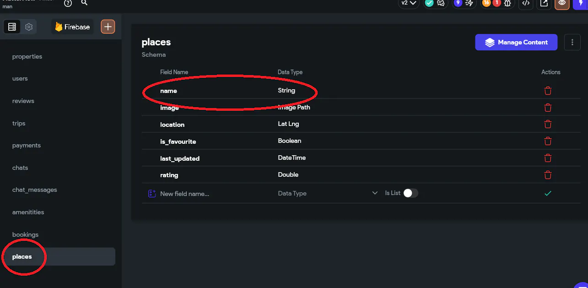Click the debug bug icon

click(x=508, y=3)
